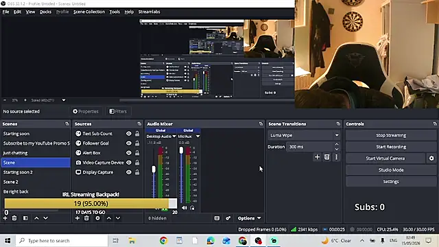Lock the Follower Goal source
The height and width of the screenshot is (247, 439).
click(137, 143)
